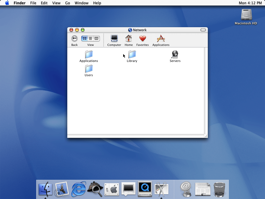265x199 pixels.
Task: Select the Users folder
Action: 89,69
